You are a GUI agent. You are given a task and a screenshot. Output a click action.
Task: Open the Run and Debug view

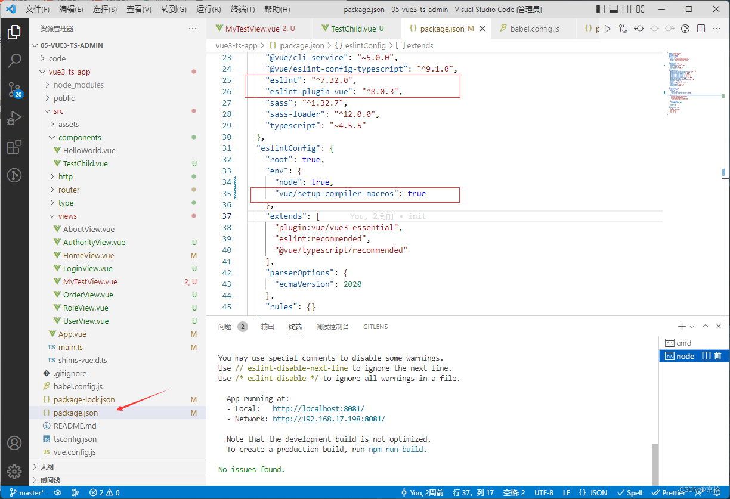point(15,118)
